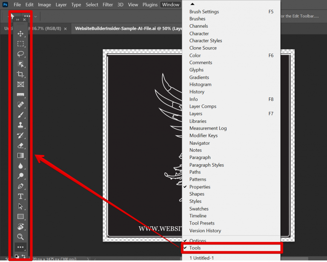327x262 pixels.
Task: Close the first document tab
Action: point(66,29)
